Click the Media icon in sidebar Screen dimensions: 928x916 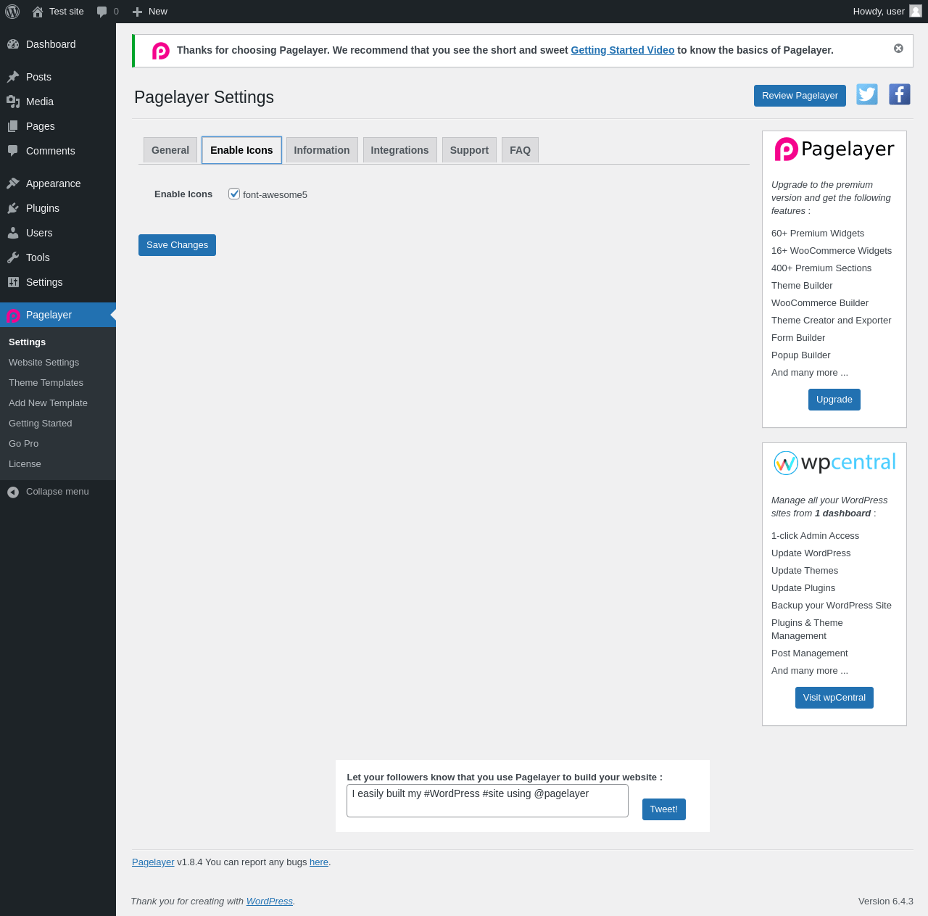pos(13,102)
